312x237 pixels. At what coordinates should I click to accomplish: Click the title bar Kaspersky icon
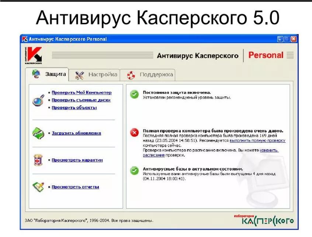pyautogui.click(x=25, y=39)
